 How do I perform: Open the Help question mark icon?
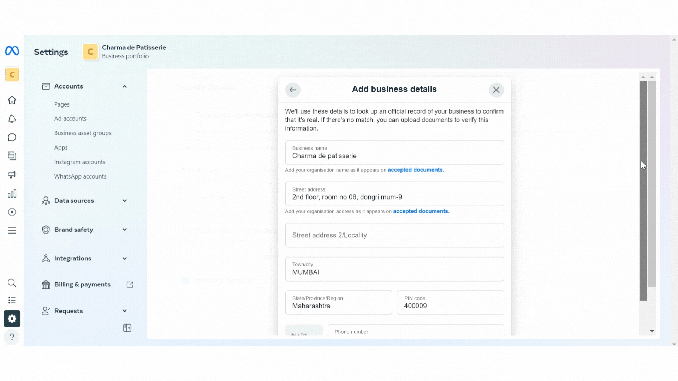click(12, 337)
